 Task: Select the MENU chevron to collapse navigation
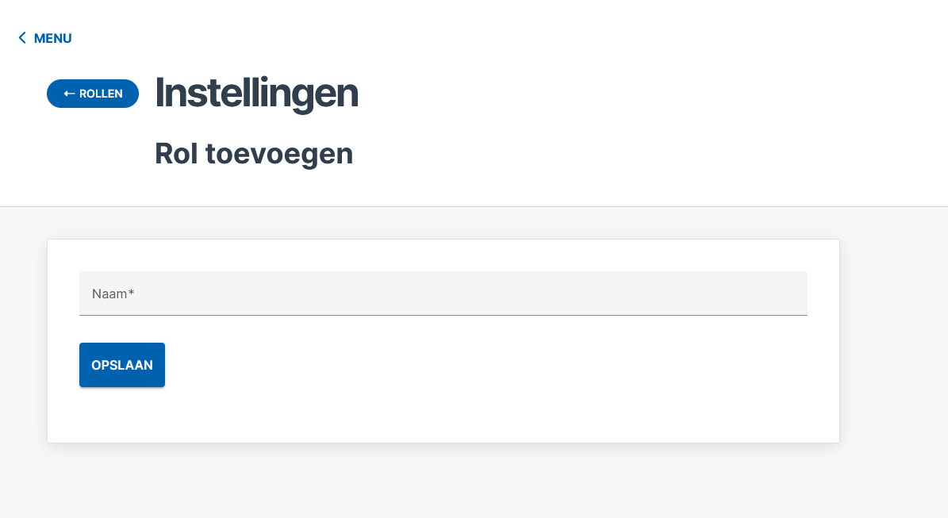pyautogui.click(x=22, y=37)
